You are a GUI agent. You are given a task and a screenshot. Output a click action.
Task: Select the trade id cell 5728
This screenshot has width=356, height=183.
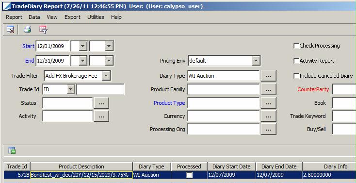[x=17, y=175]
